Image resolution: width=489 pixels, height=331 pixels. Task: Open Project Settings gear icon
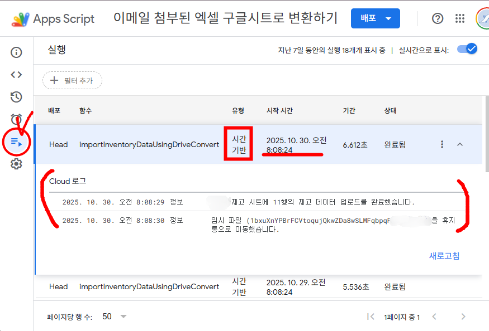(16, 164)
